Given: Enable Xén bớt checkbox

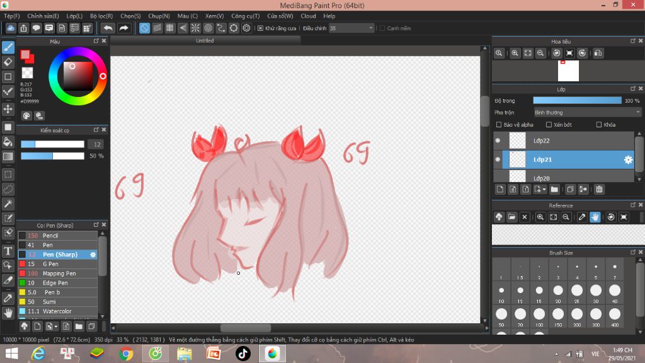Looking at the screenshot, I should tap(549, 124).
